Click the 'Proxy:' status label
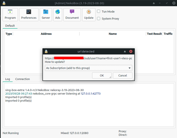Screen dimensions: 177x138 [x=122, y=131]
